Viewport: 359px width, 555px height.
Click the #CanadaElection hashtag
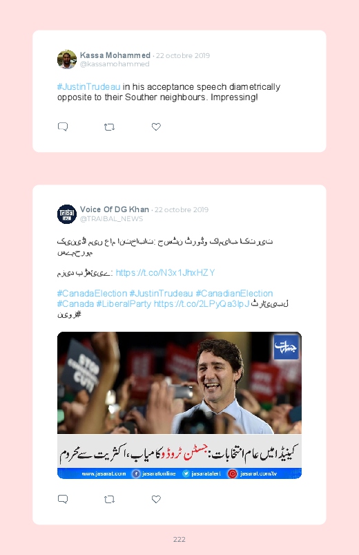(x=92, y=294)
